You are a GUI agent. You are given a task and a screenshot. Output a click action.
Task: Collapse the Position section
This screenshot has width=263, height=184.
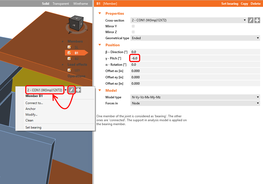(100, 45)
